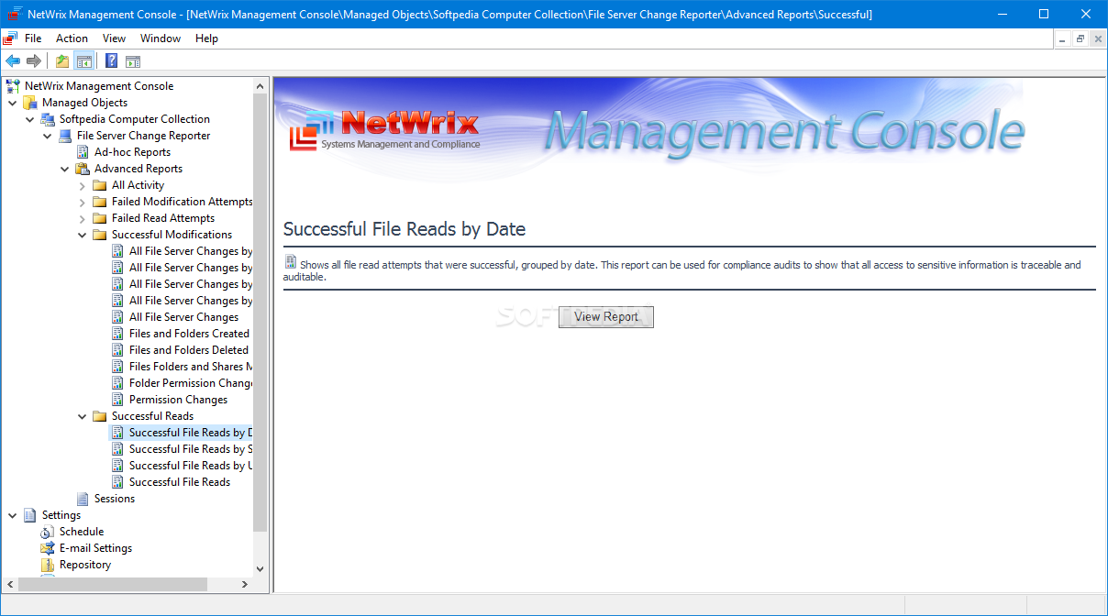Click the Softpedia Computer Collection computers icon
The height and width of the screenshot is (616, 1108).
[48, 119]
